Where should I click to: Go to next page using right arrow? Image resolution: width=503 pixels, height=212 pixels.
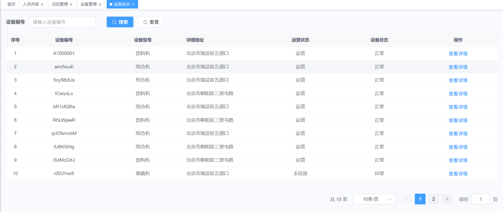pos(447,199)
